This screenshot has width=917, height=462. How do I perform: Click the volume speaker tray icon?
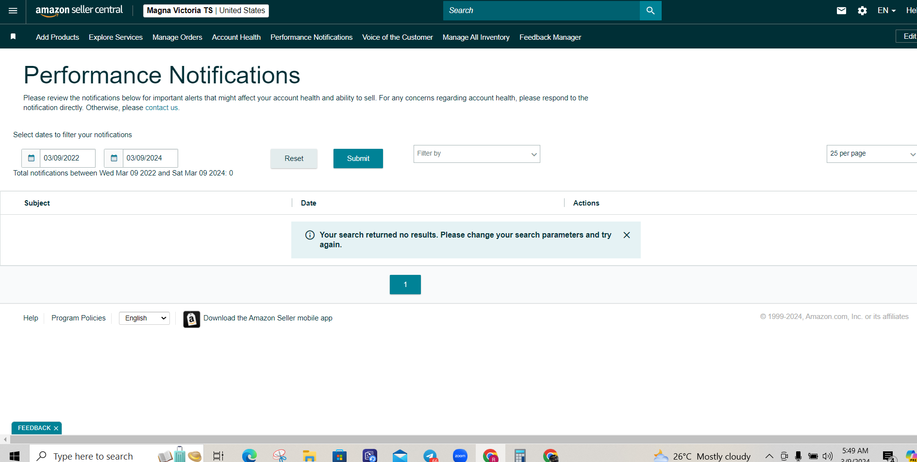tap(827, 456)
